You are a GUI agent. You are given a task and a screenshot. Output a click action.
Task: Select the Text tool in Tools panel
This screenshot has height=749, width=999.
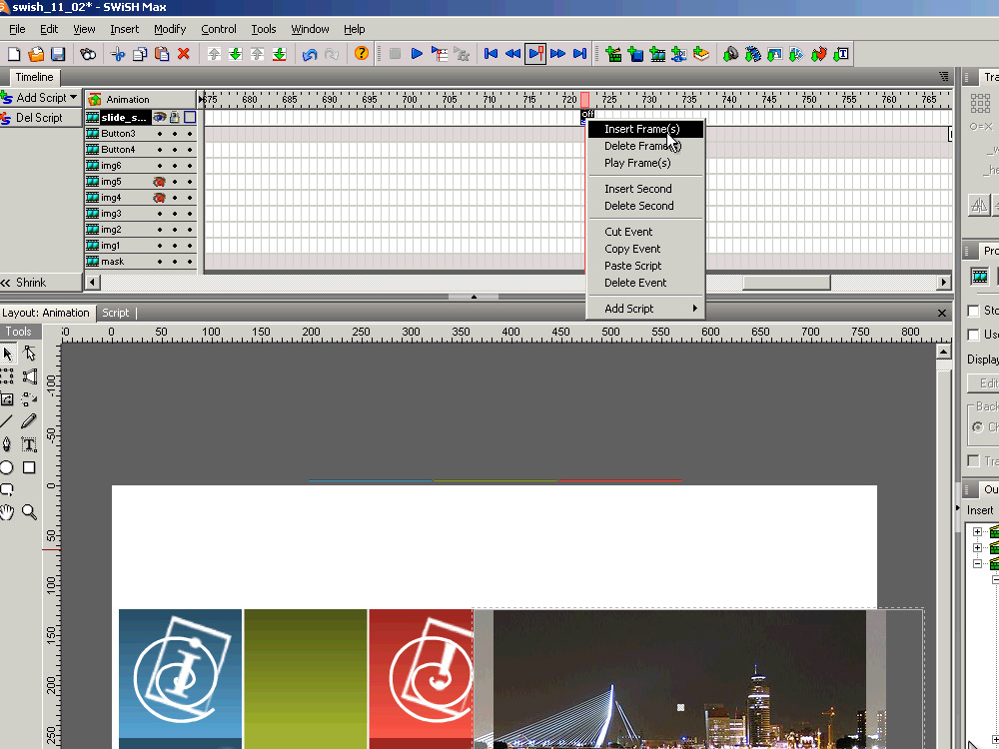point(29,444)
